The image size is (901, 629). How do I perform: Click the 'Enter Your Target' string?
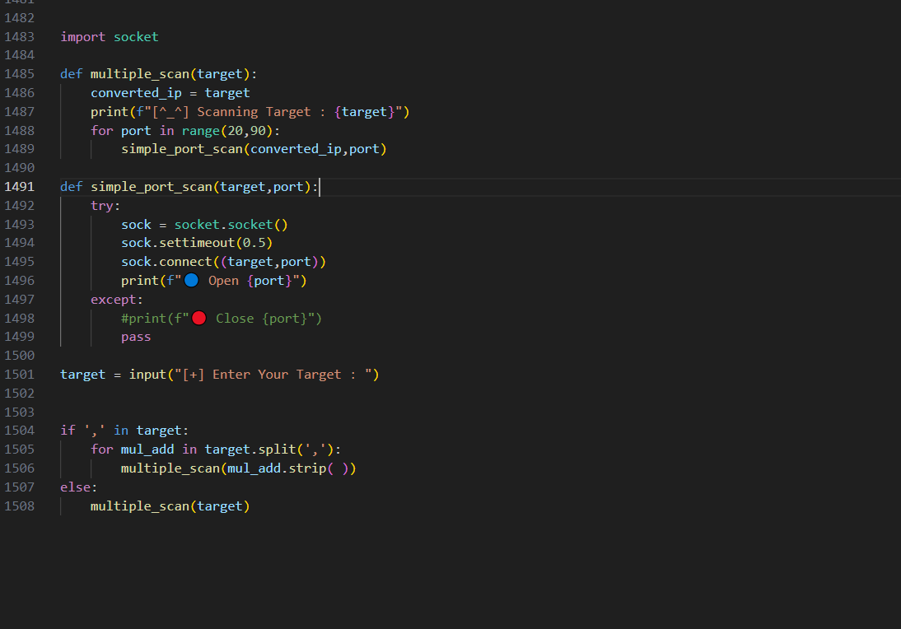(x=277, y=375)
